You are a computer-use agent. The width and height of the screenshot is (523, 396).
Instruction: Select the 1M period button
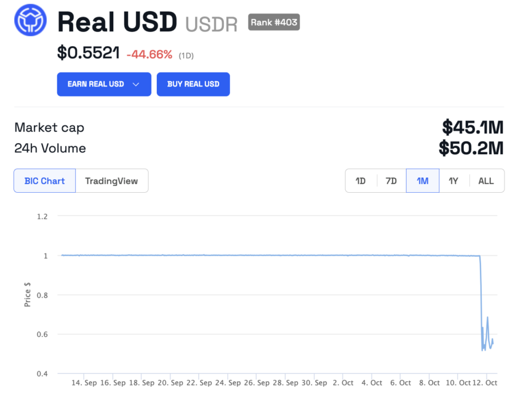click(x=422, y=181)
